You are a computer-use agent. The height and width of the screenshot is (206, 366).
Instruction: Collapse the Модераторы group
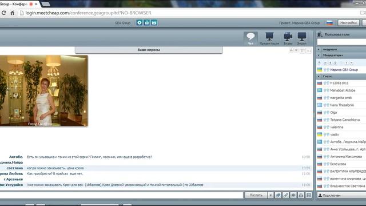click(x=319, y=56)
